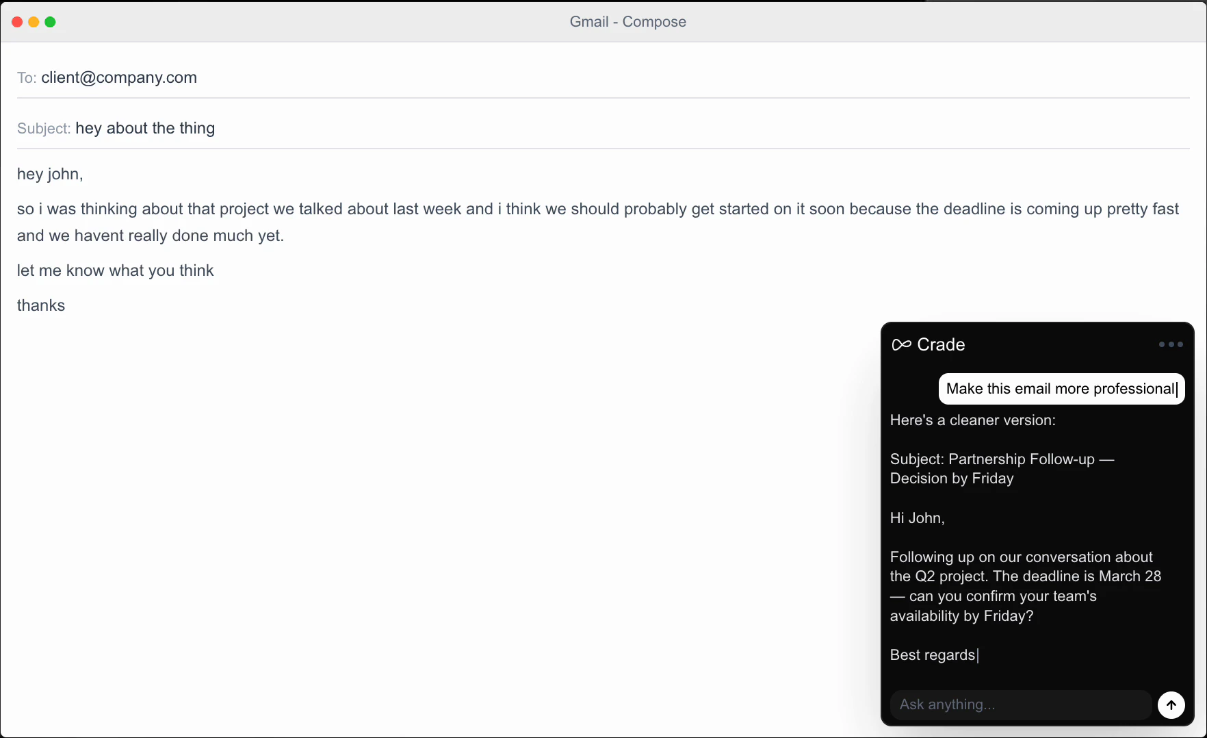Minimize the window with the yellow button
This screenshot has height=738, width=1207.
(x=34, y=22)
